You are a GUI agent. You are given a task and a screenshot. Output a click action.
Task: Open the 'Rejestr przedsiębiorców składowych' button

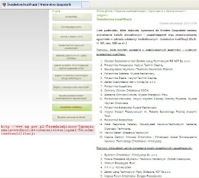point(72,87)
